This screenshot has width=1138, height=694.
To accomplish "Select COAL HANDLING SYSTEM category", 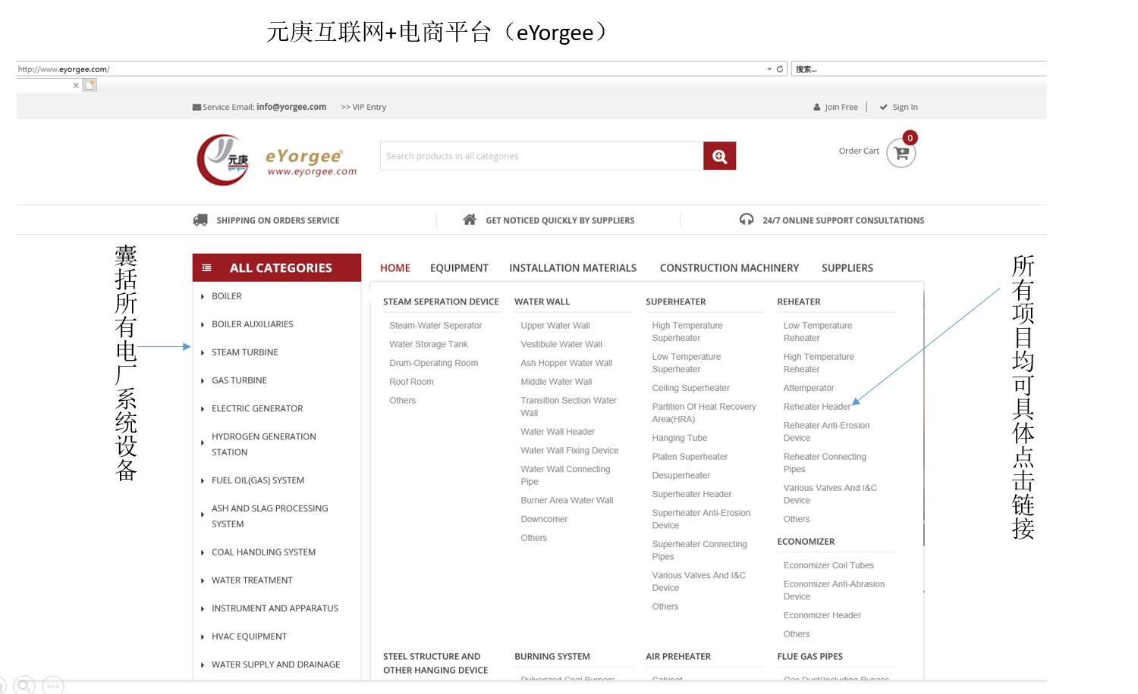I will 263,552.
